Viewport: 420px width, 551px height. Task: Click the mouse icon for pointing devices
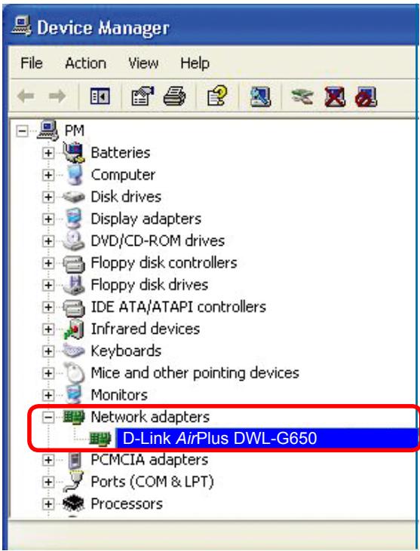point(75,372)
